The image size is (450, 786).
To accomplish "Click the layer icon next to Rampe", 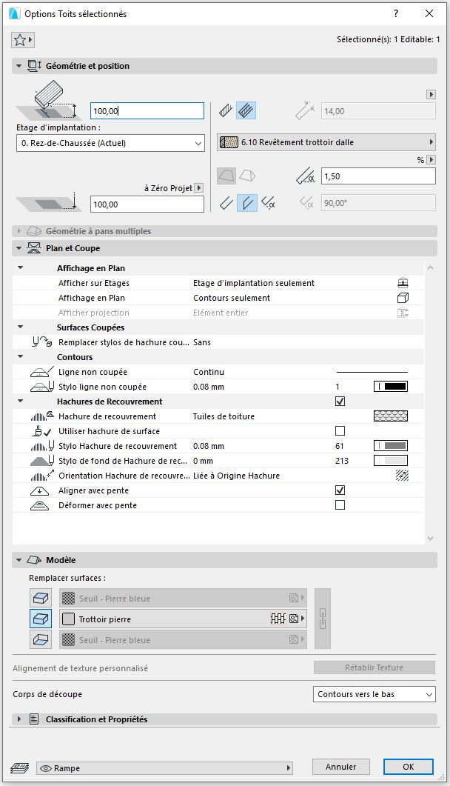I will [x=19, y=768].
